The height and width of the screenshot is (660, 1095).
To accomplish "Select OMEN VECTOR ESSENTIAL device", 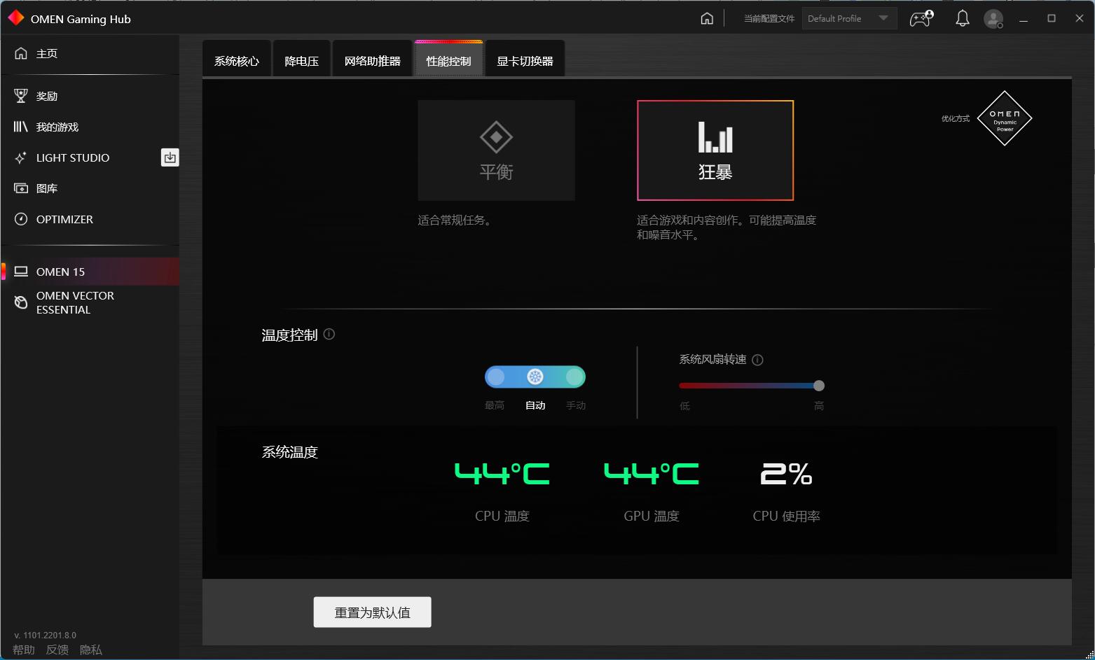I will [x=90, y=302].
